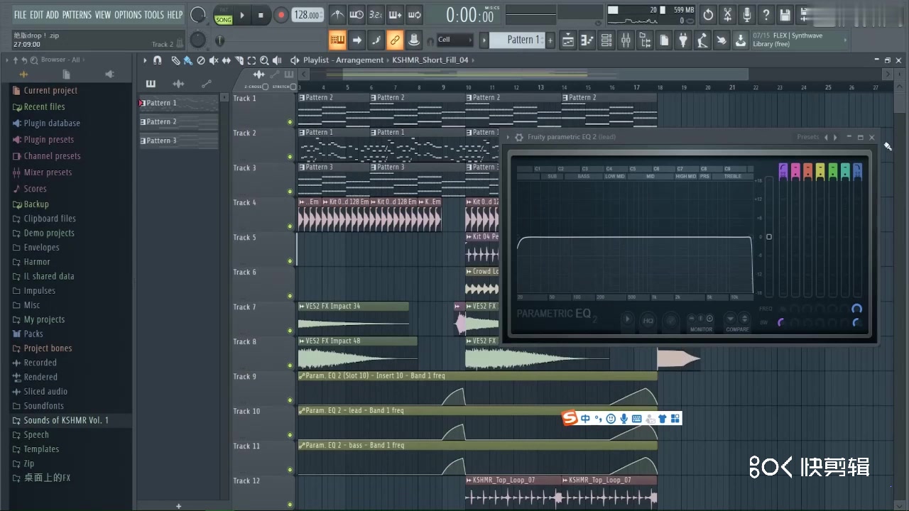Open the plugin picker plug icon
The width and height of the screenshot is (909, 511).
tap(683, 40)
